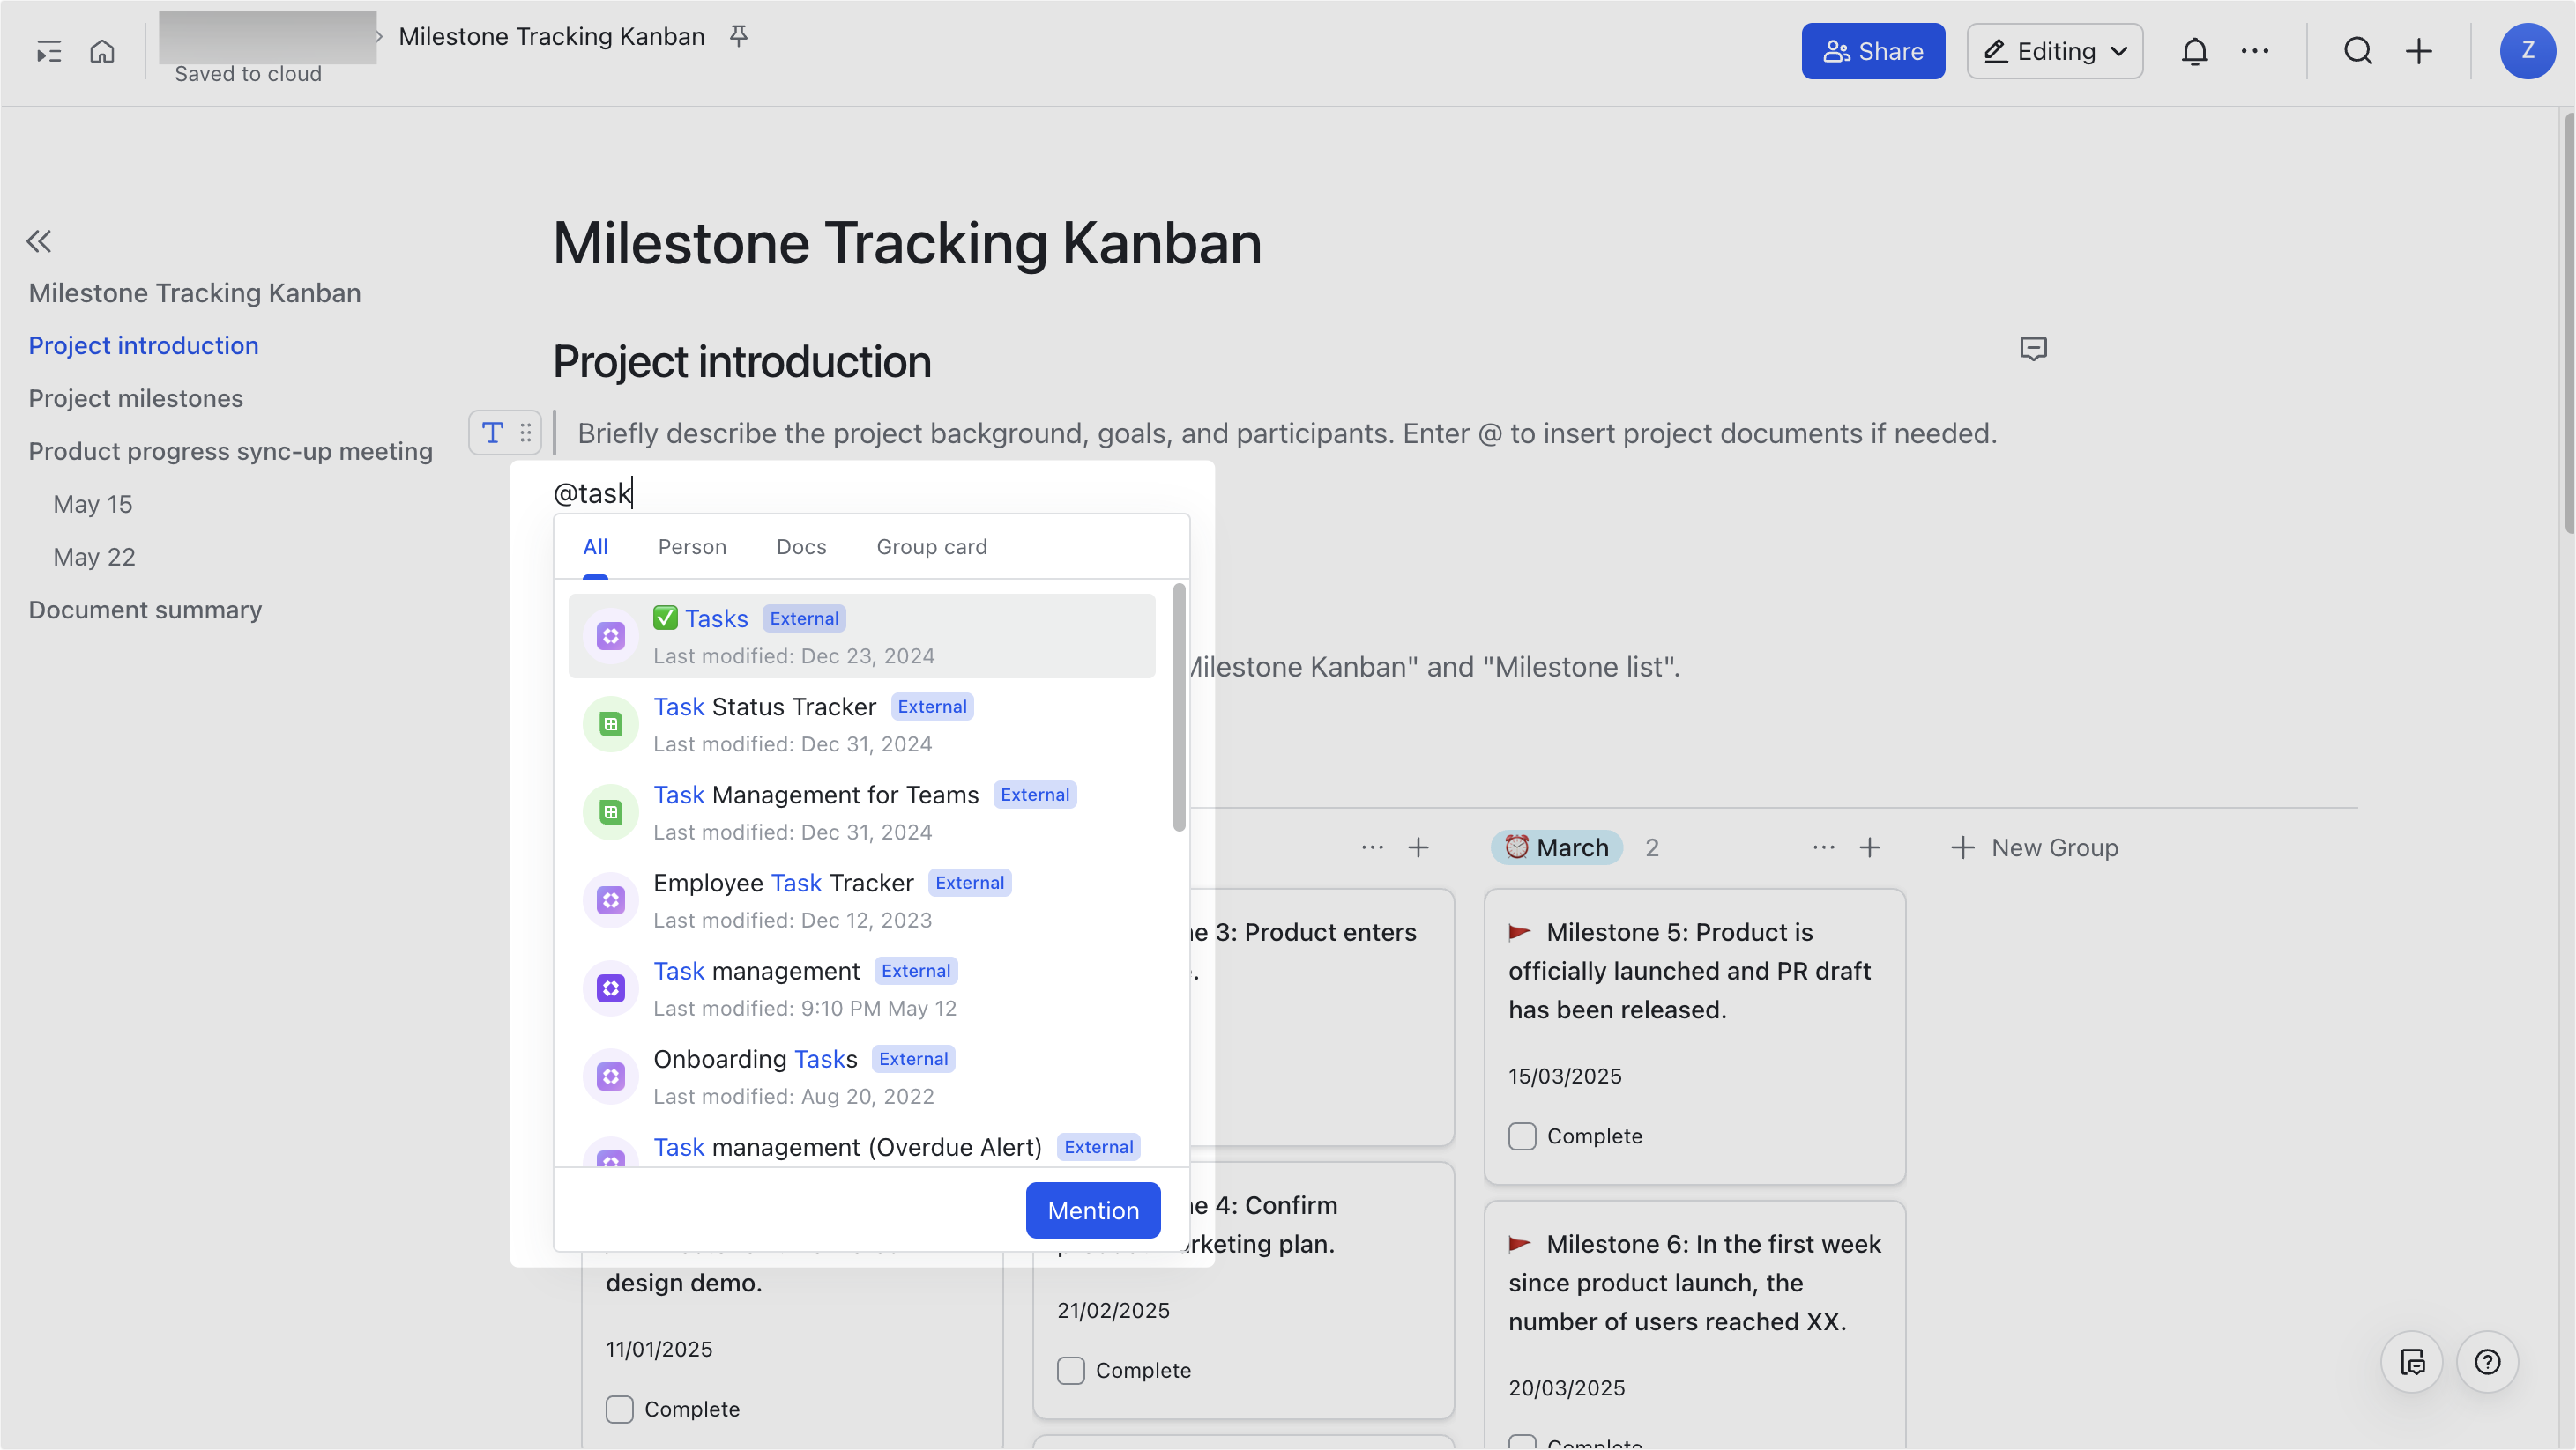The width and height of the screenshot is (2576, 1450).
Task: Switch to the Person tab
Action: click(692, 547)
